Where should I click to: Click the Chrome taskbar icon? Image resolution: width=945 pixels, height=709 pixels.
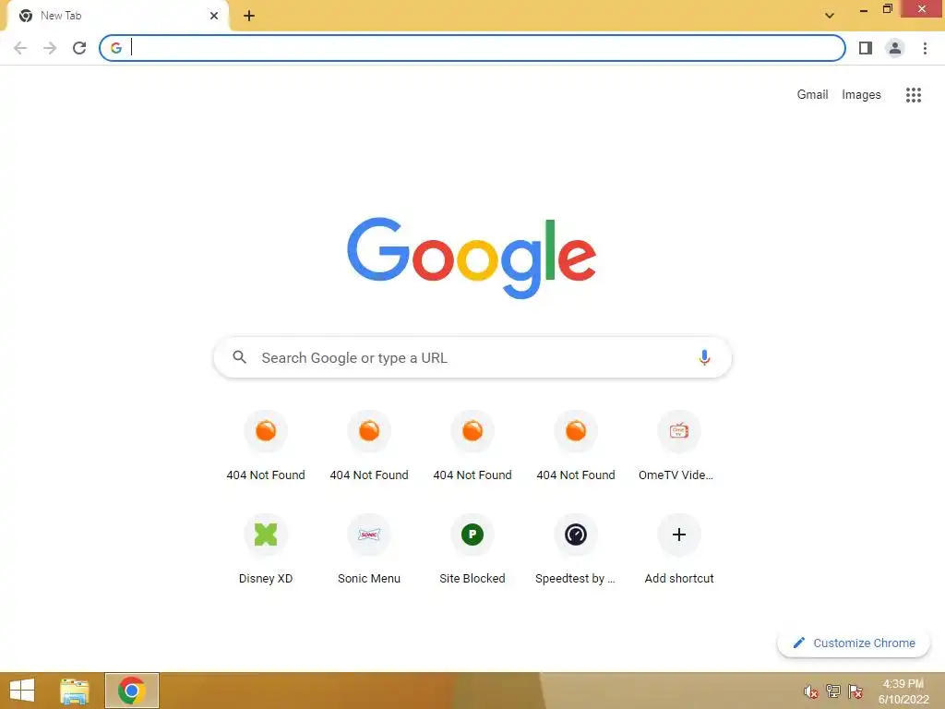(x=131, y=691)
